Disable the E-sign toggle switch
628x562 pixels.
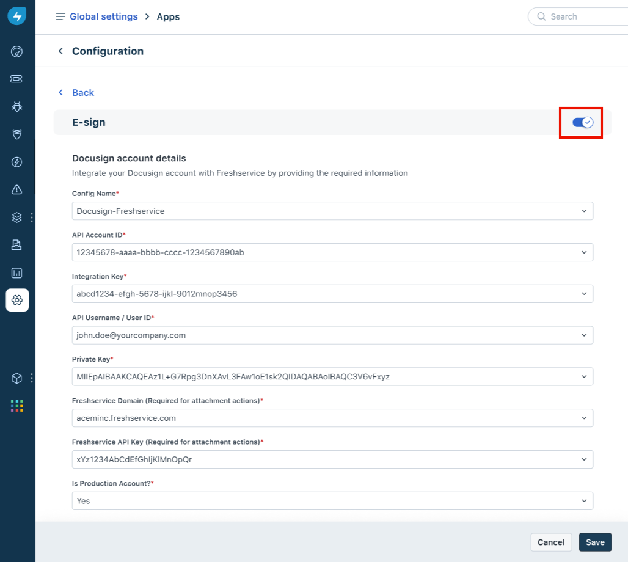click(582, 122)
